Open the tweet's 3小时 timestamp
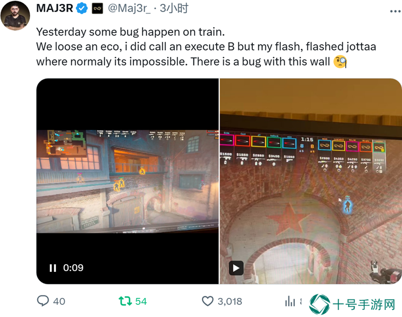This screenshot has width=402, height=317. (174, 9)
